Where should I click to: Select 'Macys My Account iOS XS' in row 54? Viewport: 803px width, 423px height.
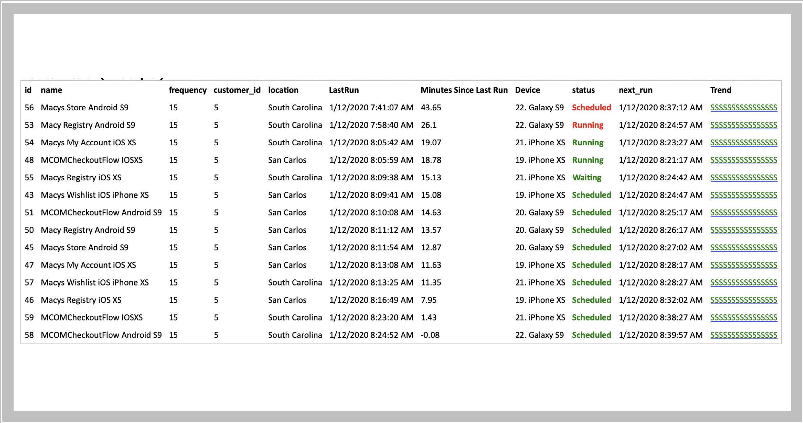(88, 143)
